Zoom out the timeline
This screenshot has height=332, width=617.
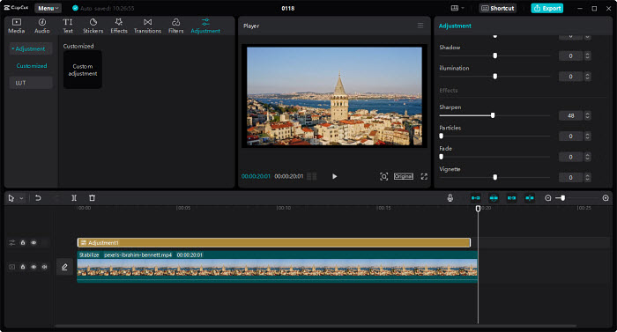[x=547, y=198]
